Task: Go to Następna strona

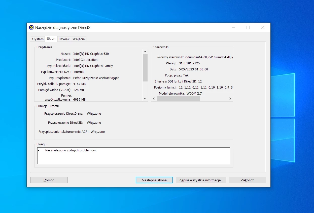Action: click(x=154, y=180)
